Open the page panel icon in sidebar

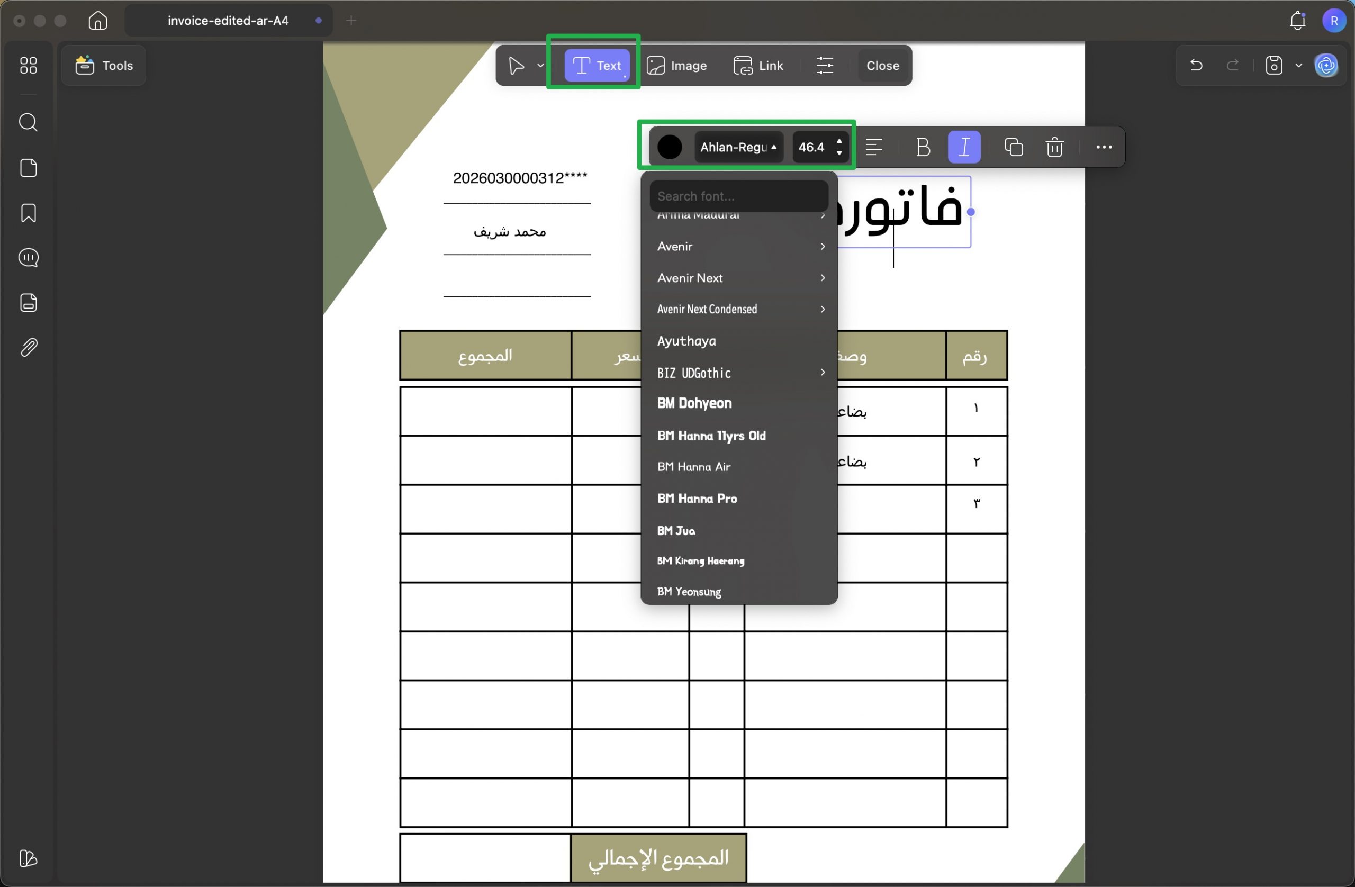[29, 168]
